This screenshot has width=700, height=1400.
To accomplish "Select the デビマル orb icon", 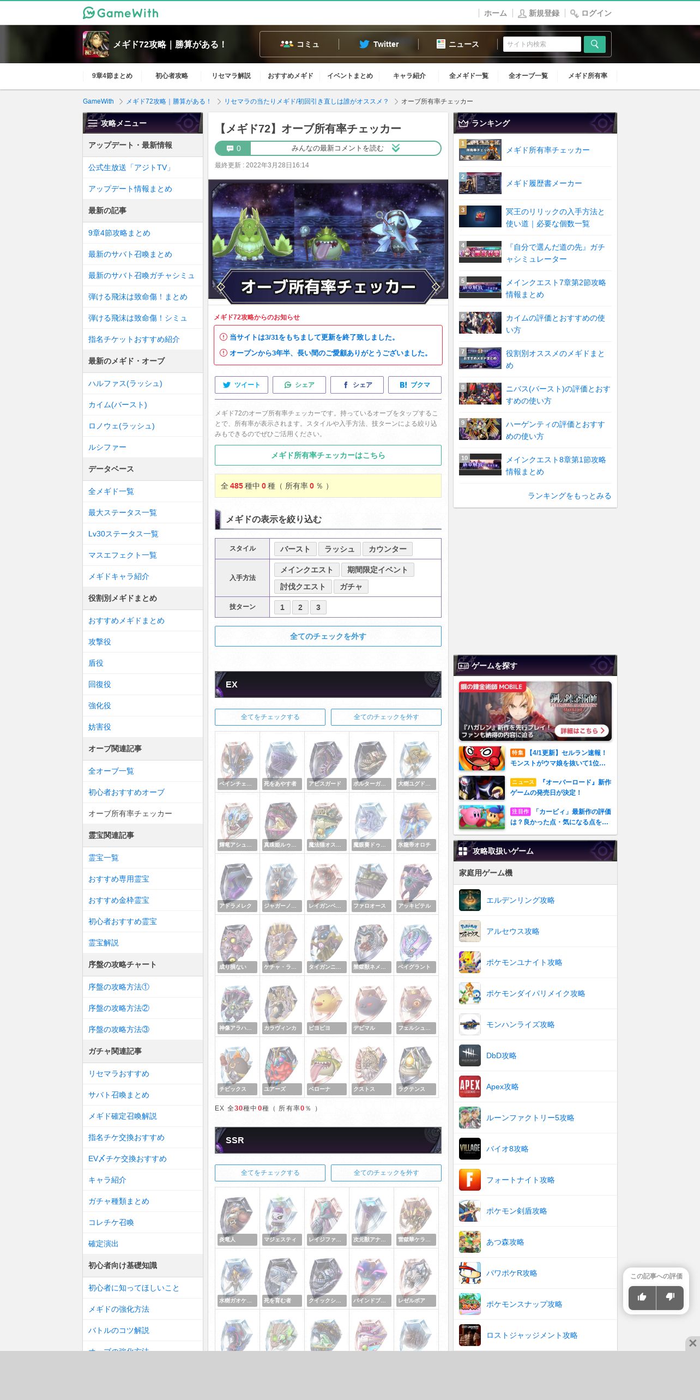I will click(371, 1006).
